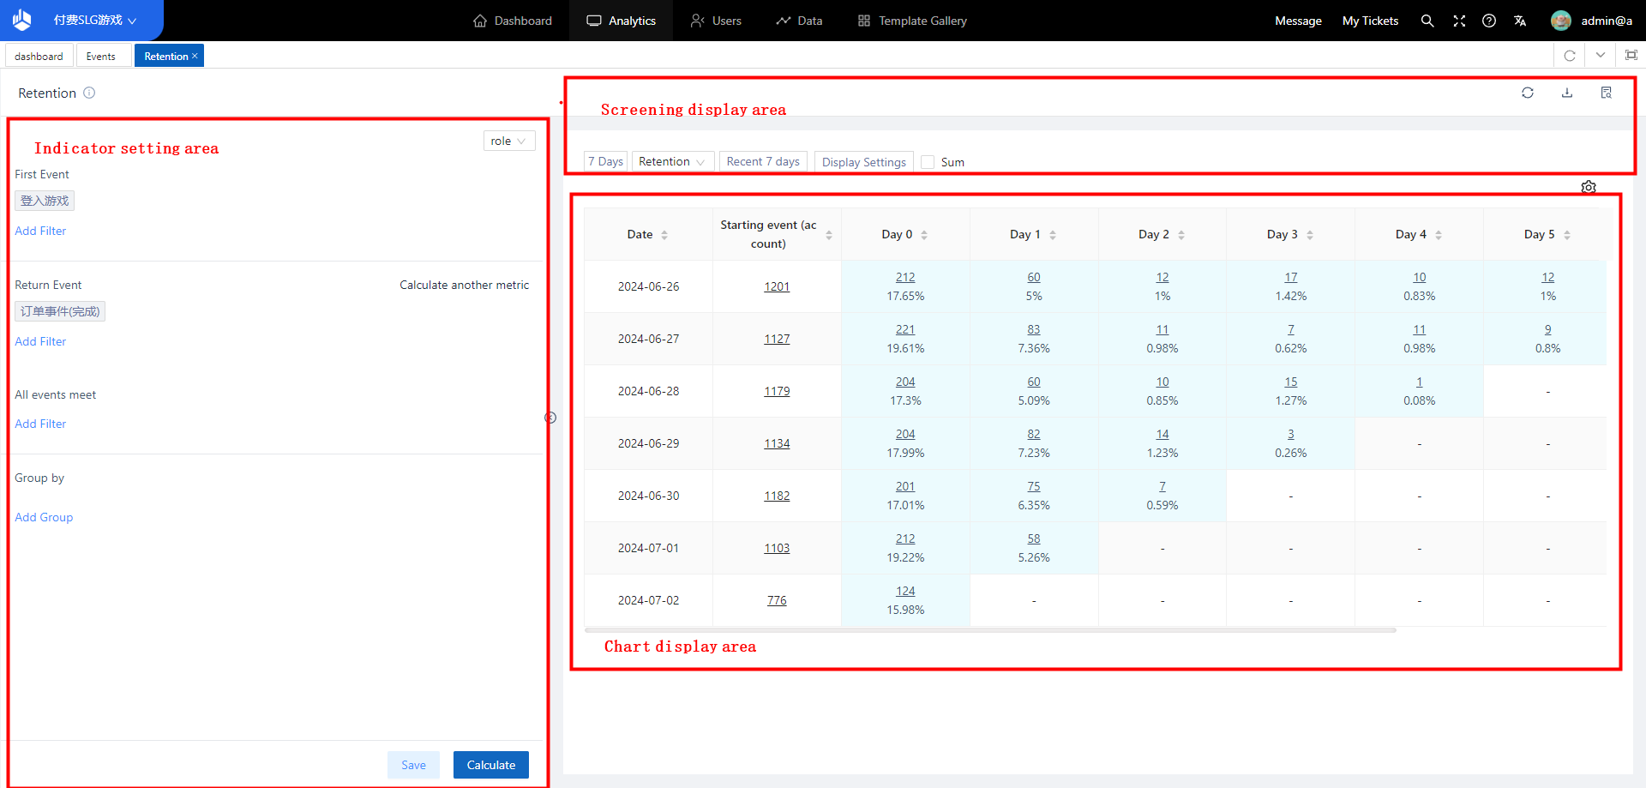Open the role dropdown
1646x788 pixels.
click(508, 141)
